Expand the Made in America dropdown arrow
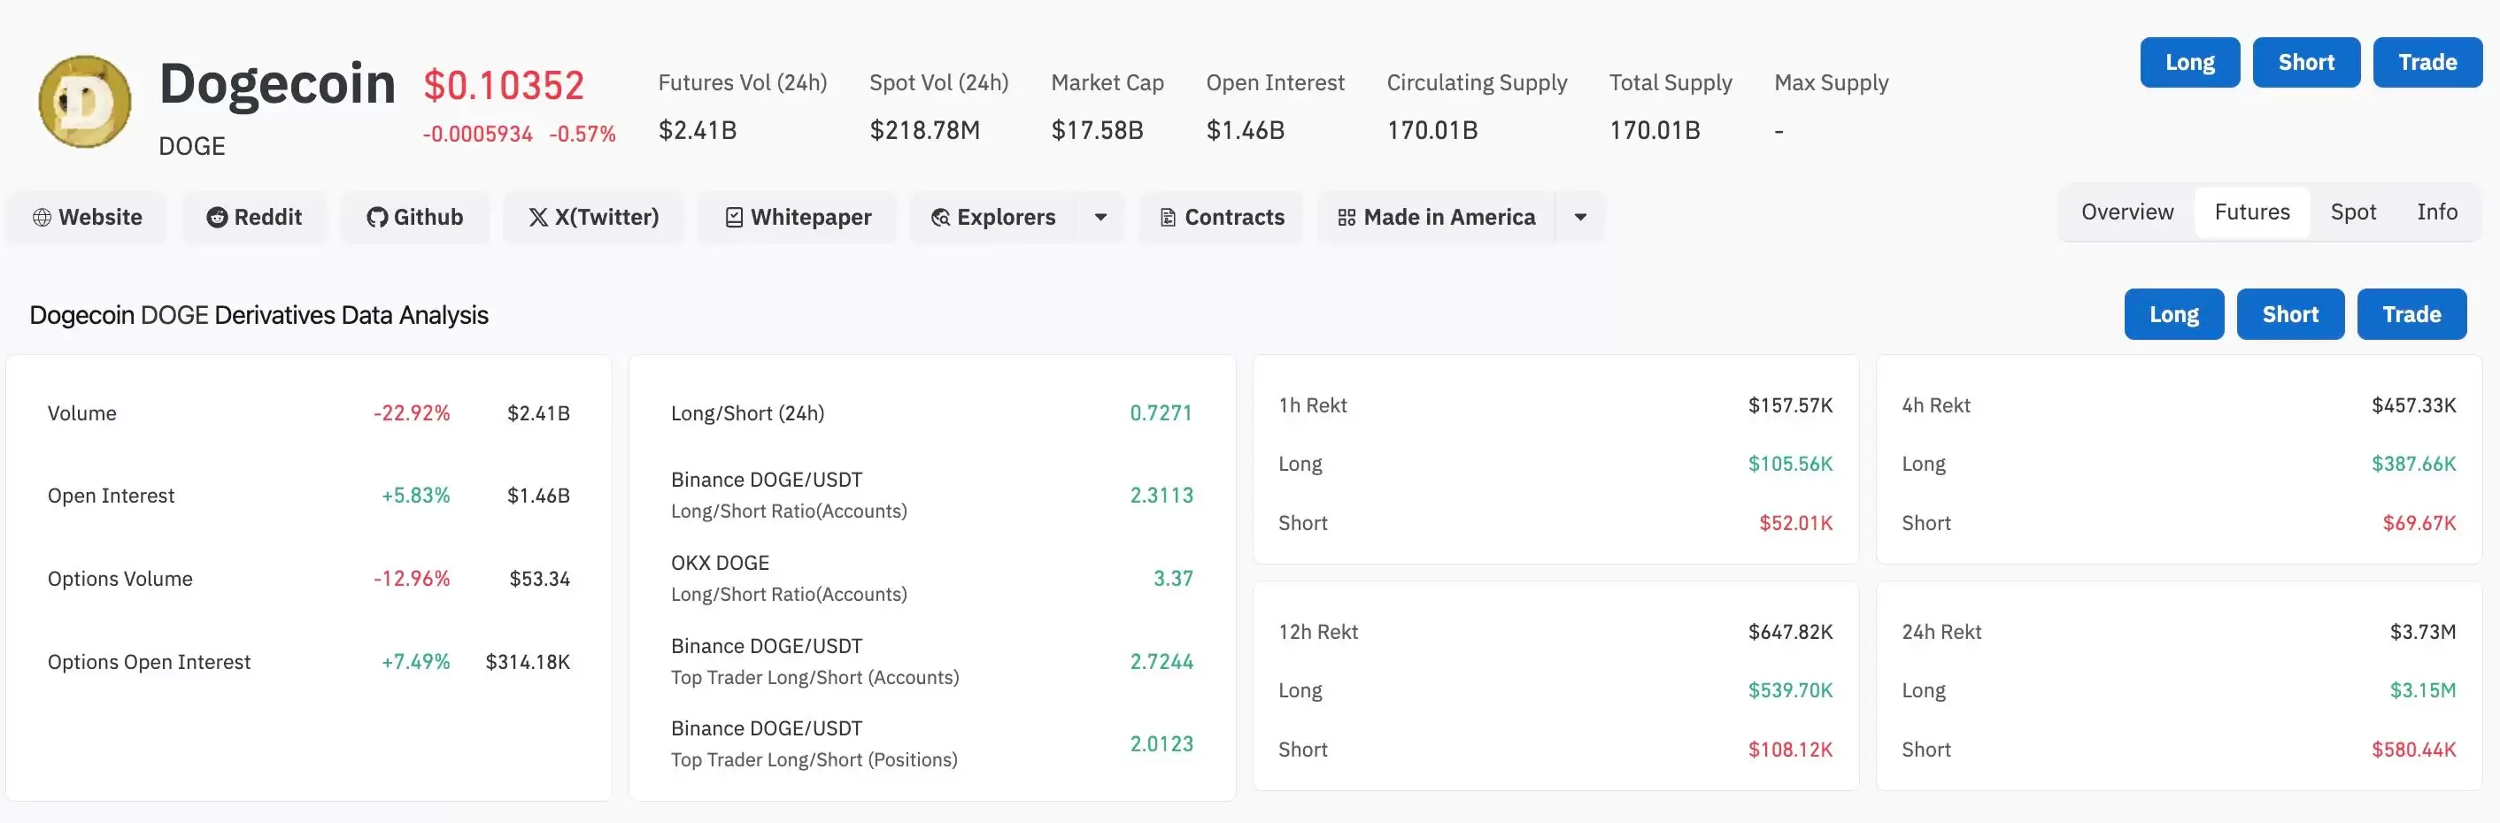2500x823 pixels. [1580, 218]
